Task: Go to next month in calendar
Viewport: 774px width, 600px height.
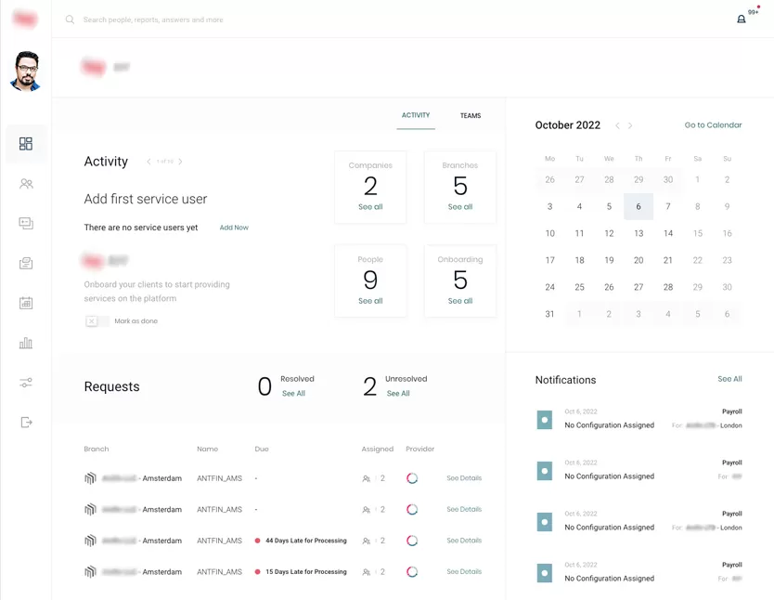Action: click(630, 125)
